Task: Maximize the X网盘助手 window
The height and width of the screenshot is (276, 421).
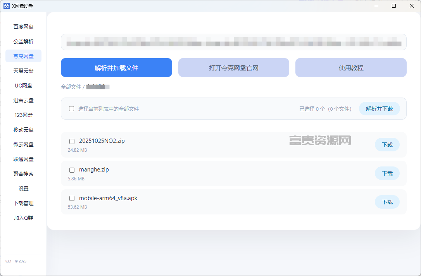Action: pos(394,6)
